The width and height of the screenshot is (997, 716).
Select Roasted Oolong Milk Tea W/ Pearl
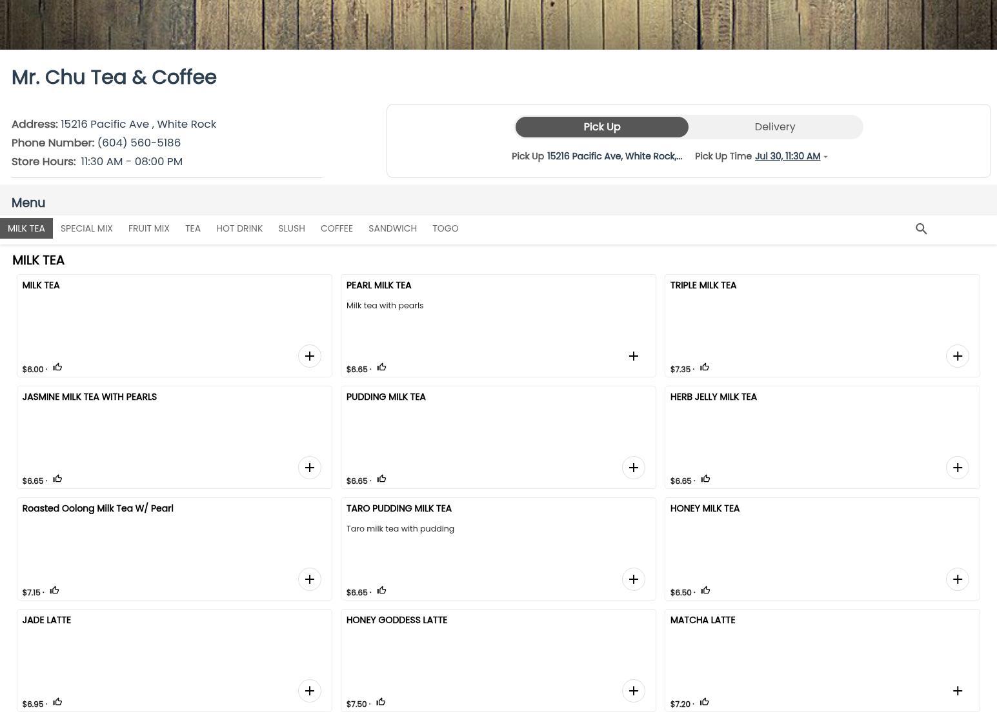tap(97, 508)
